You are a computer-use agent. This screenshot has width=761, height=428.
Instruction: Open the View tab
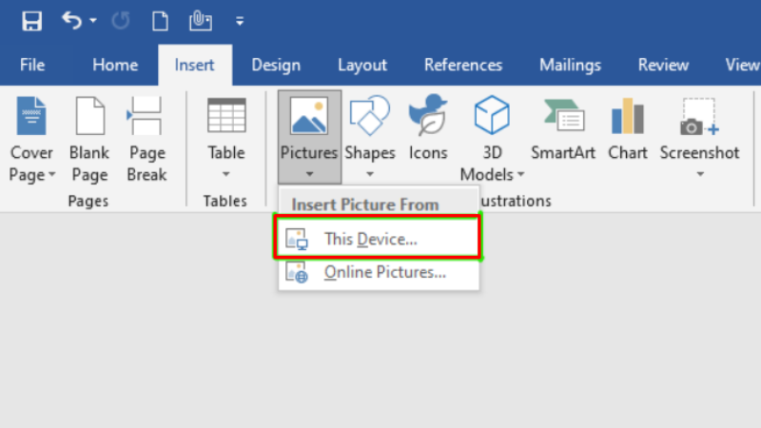pos(742,65)
